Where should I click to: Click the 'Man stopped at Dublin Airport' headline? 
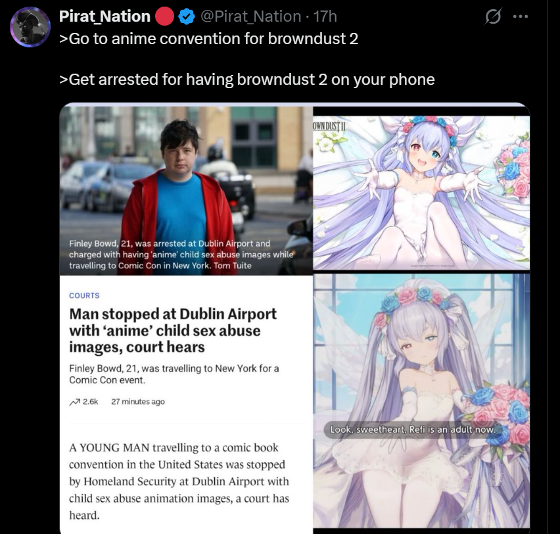pyautogui.click(x=173, y=330)
